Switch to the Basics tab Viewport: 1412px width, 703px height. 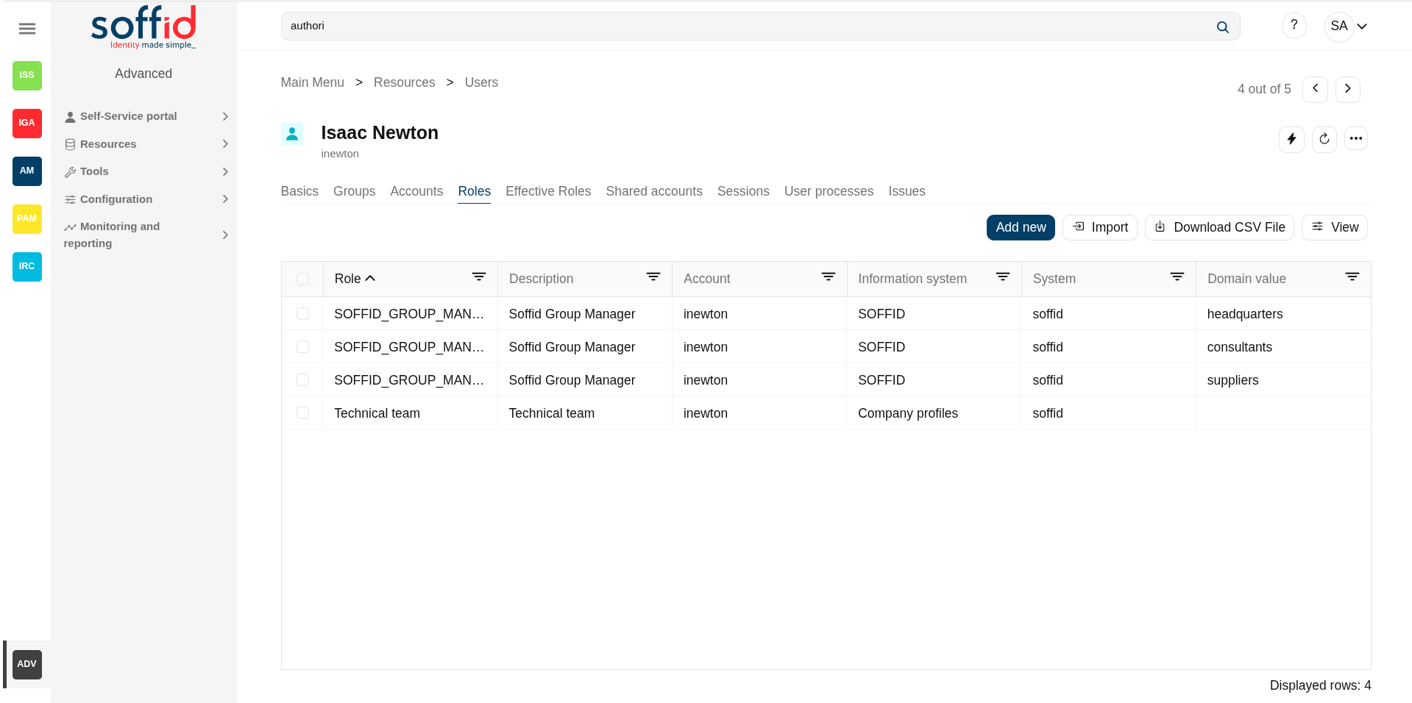(x=299, y=191)
